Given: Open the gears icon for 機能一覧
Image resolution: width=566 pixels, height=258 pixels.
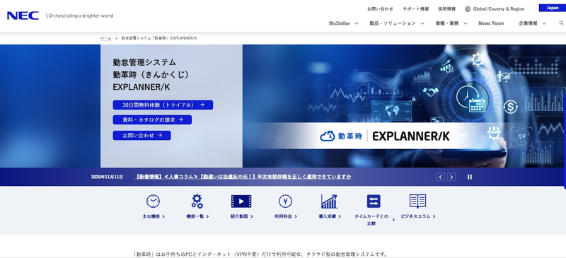Looking at the screenshot, I should click(x=197, y=201).
